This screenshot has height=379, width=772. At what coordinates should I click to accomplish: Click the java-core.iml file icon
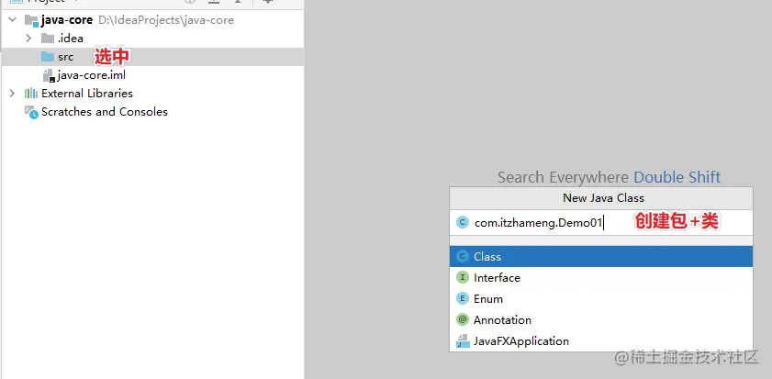(x=49, y=75)
